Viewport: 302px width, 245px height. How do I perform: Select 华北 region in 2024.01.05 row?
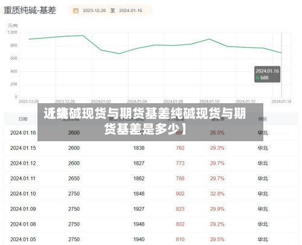pyautogui.click(x=263, y=240)
